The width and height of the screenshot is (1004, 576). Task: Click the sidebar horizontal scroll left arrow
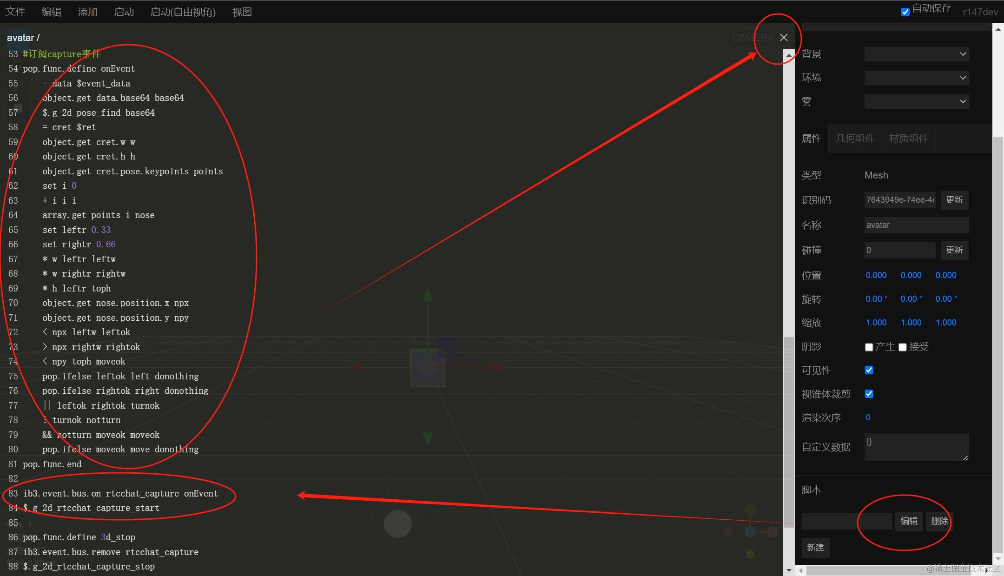point(800,570)
